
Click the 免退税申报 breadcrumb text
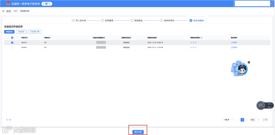(25, 11)
